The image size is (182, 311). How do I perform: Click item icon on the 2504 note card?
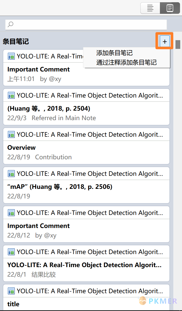(11, 96)
